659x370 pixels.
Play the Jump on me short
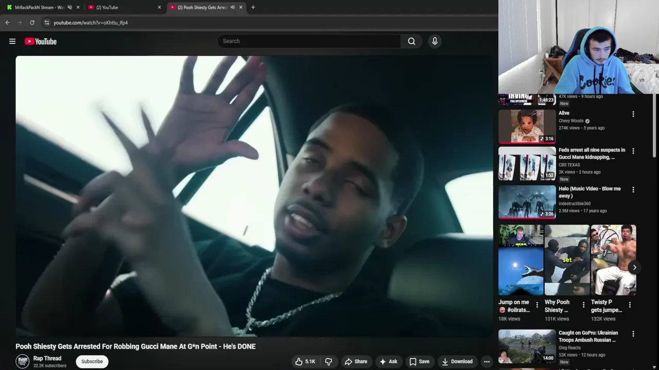[x=521, y=260]
